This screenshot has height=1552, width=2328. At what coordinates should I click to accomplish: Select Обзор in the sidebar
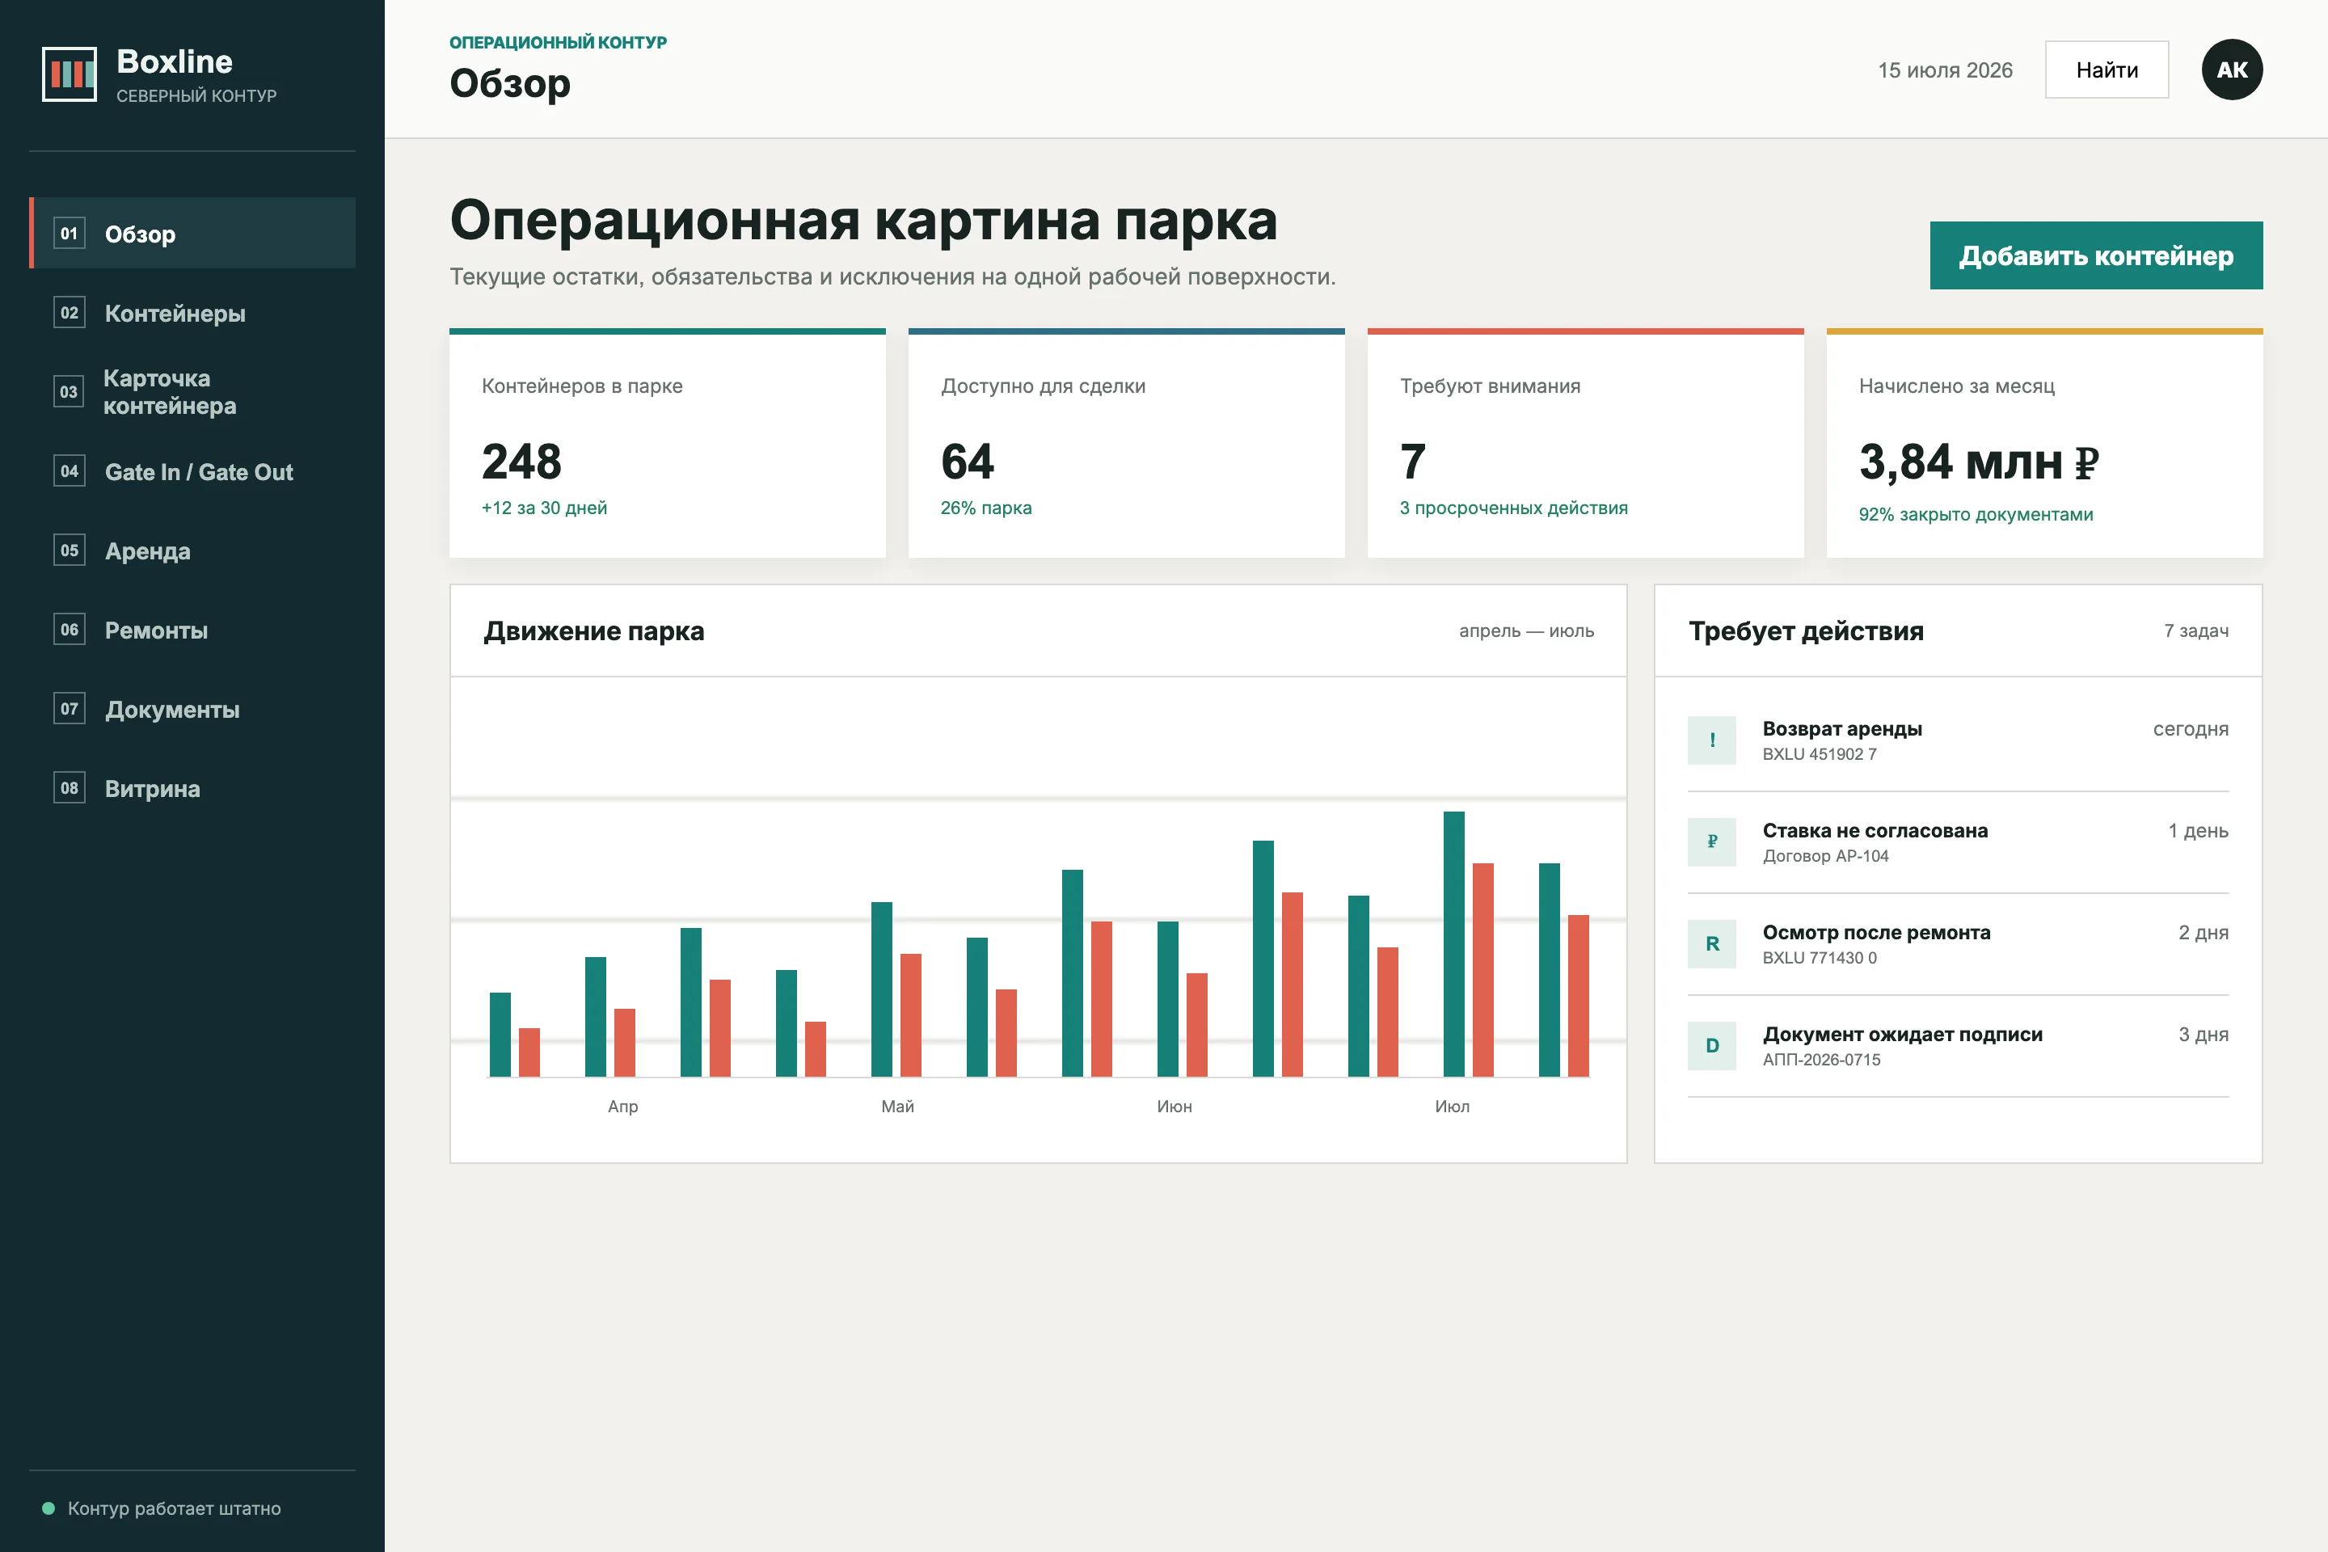coord(192,234)
